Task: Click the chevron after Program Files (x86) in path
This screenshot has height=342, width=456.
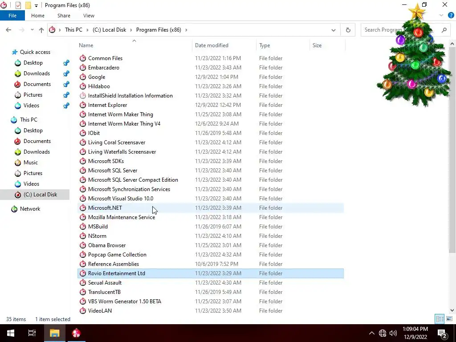Action: tap(186, 30)
